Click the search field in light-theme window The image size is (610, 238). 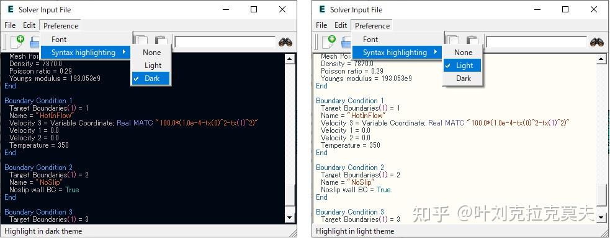pos(536,42)
